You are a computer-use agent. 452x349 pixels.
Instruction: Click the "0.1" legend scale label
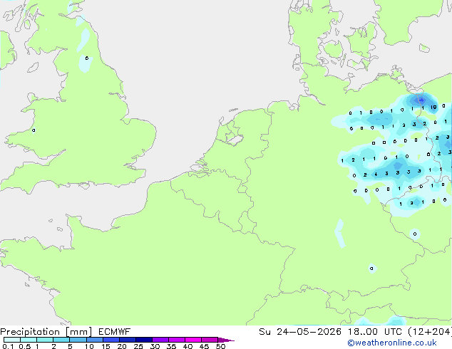tap(8, 346)
